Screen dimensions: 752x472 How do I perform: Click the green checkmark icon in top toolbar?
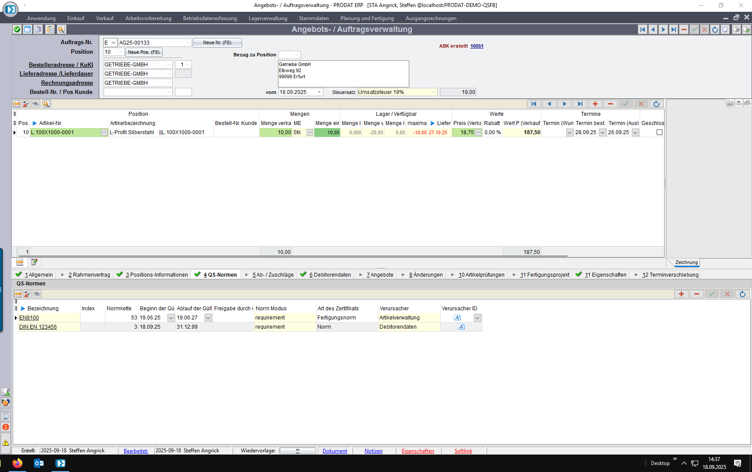click(x=17, y=29)
